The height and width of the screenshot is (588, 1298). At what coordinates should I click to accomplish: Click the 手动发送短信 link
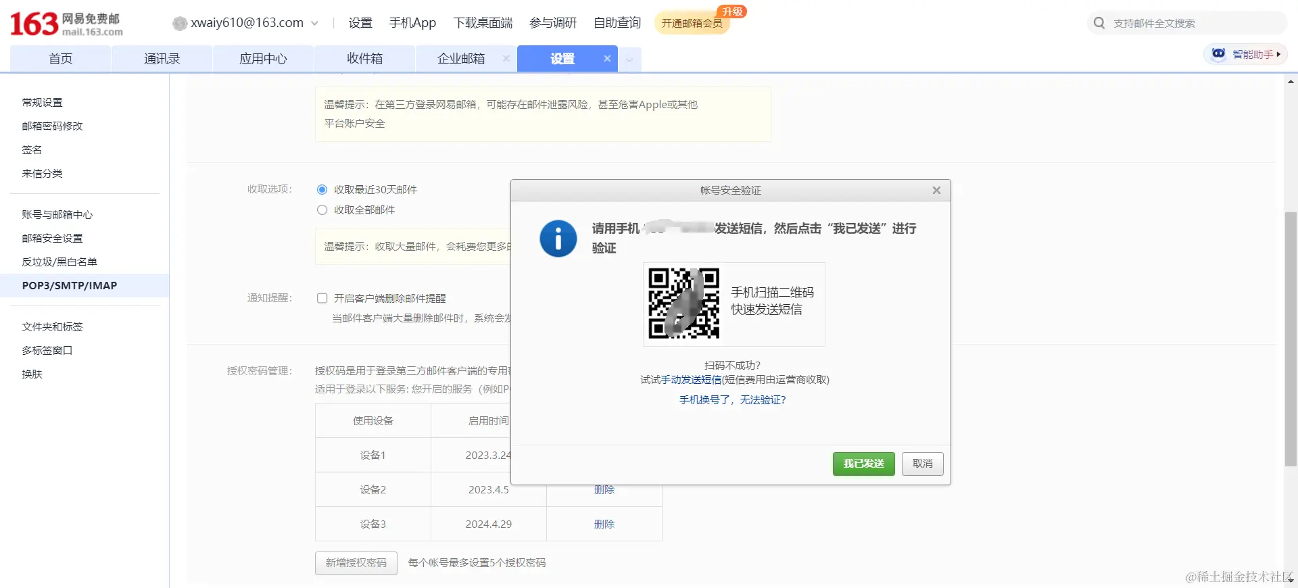pyautogui.click(x=691, y=380)
